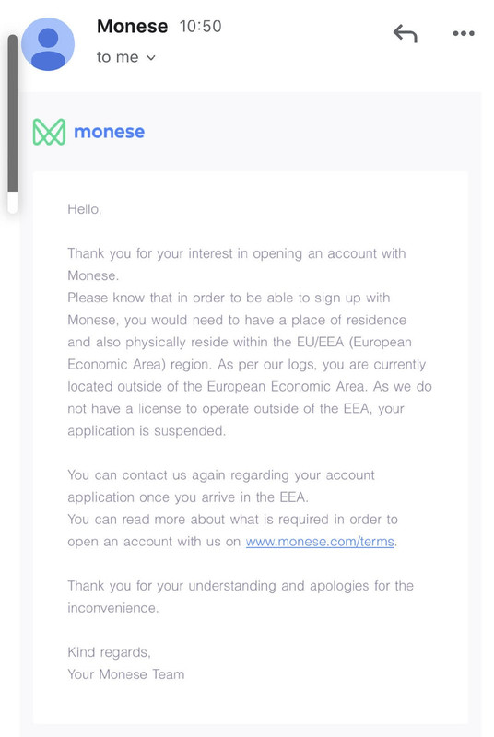Click the 'Hello,' greeting text
The image size is (494, 737).
pyautogui.click(x=85, y=209)
